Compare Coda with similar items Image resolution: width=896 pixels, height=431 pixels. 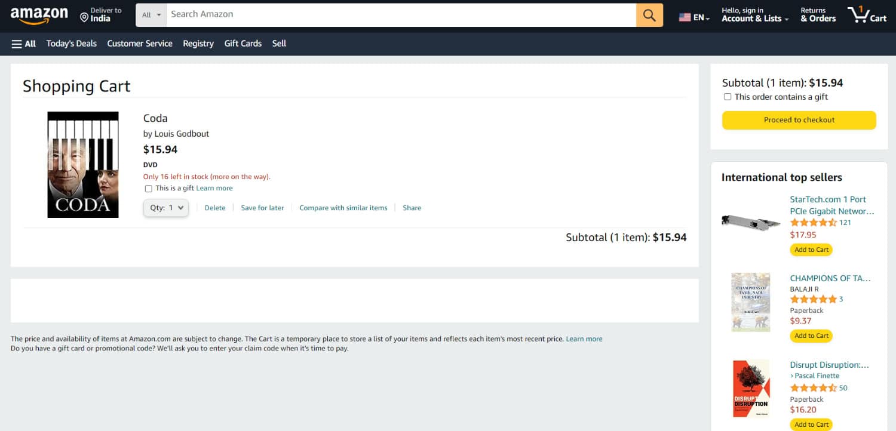[343, 208]
